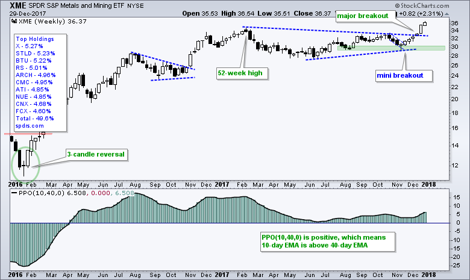Select the ARCH - 4.96% holding row
470x280 pixels.
36,75
